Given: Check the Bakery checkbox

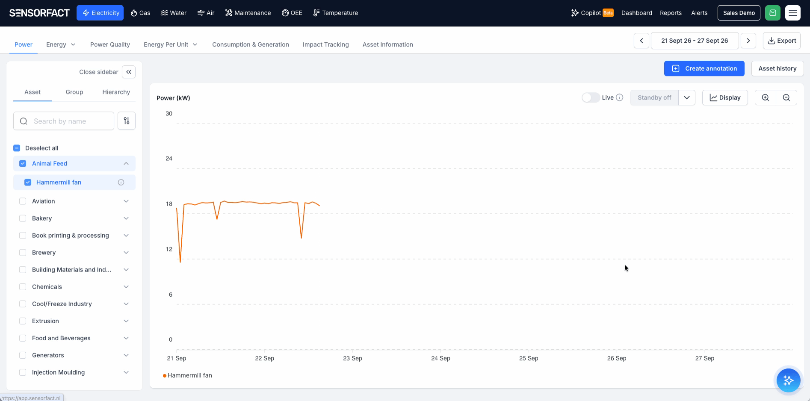Looking at the screenshot, I should point(23,218).
